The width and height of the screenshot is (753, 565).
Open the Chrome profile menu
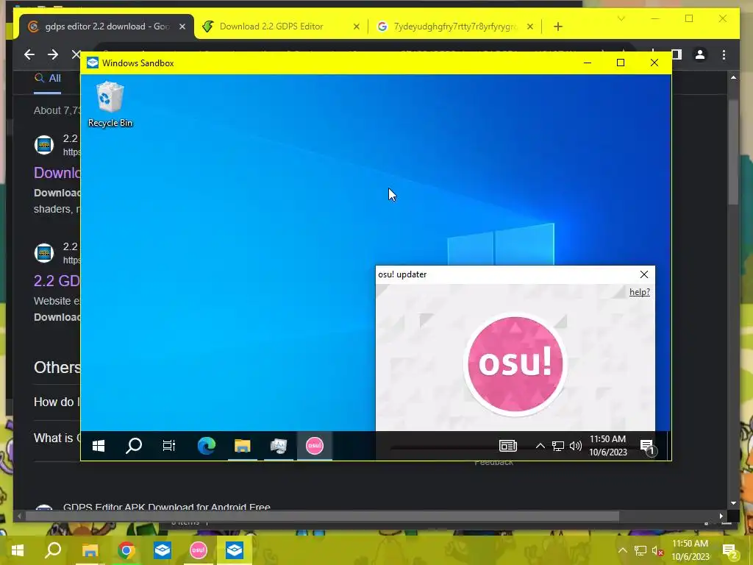700,54
